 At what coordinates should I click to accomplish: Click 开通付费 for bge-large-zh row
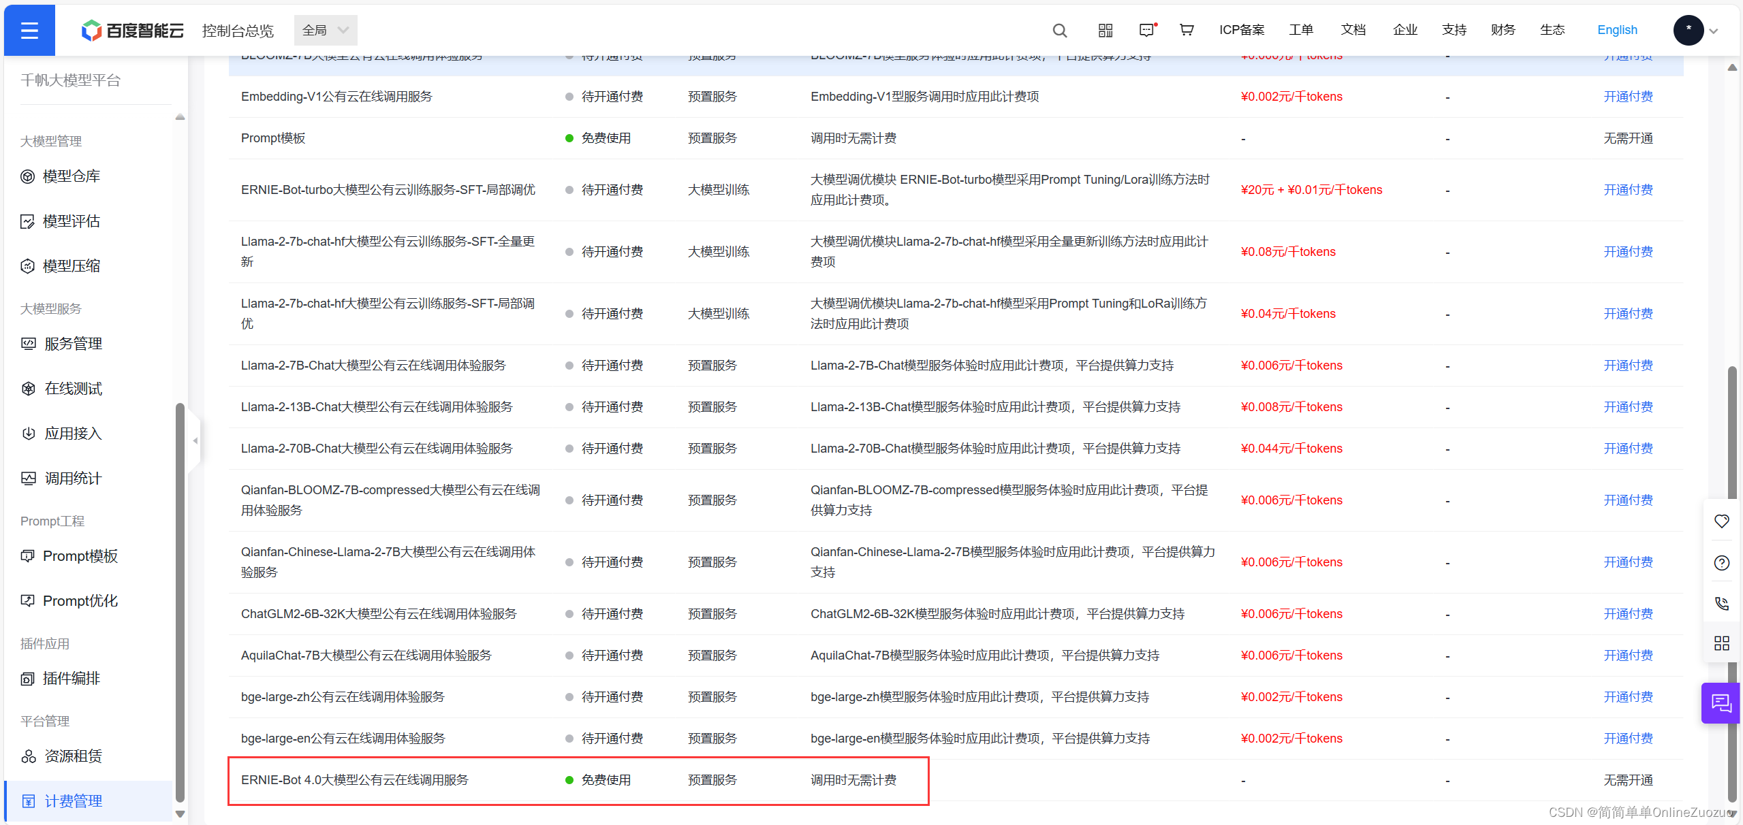tap(1628, 697)
